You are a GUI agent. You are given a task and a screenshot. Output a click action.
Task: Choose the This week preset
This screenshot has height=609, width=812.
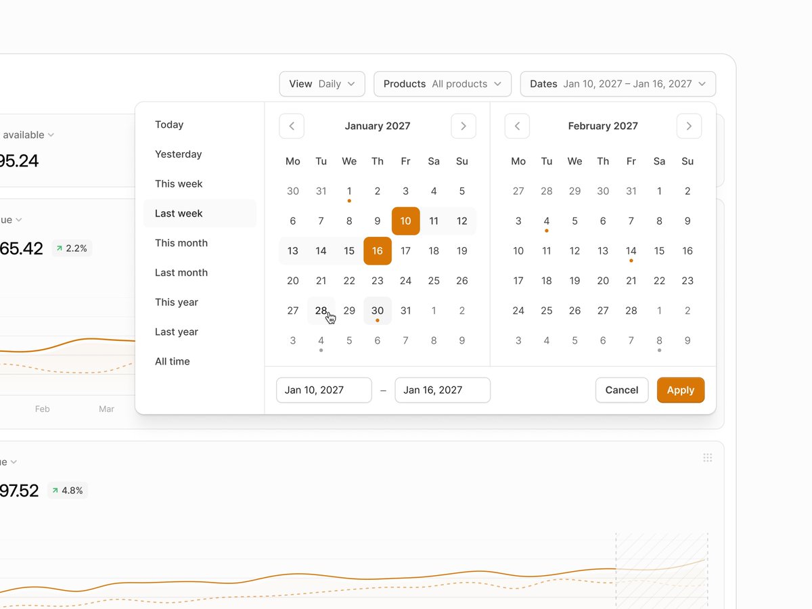[200, 184]
